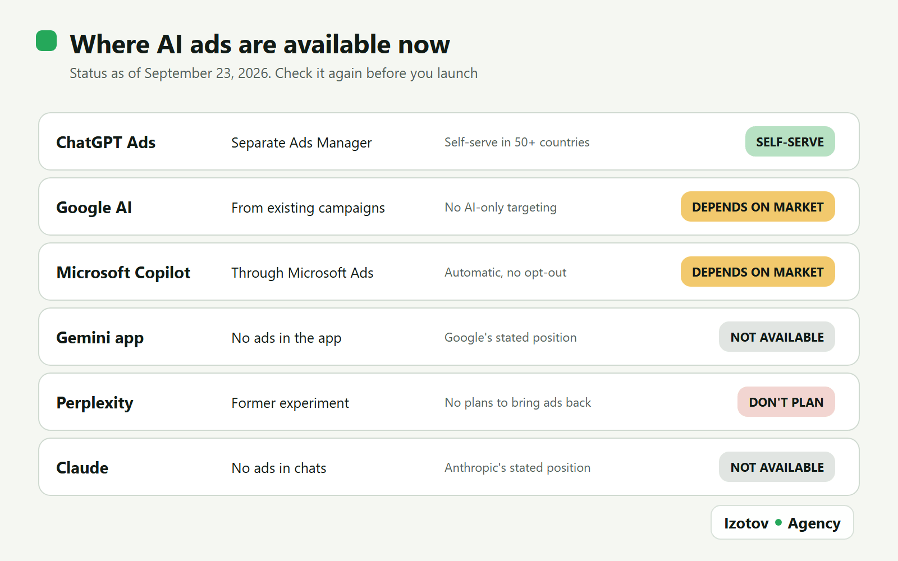Screen dimensions: 898x561
Task: Select the 'Perplexity' row title
Action: click(95, 403)
